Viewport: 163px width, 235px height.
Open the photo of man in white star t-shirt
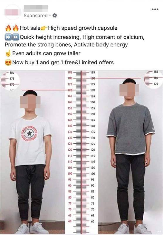click(x=33, y=152)
